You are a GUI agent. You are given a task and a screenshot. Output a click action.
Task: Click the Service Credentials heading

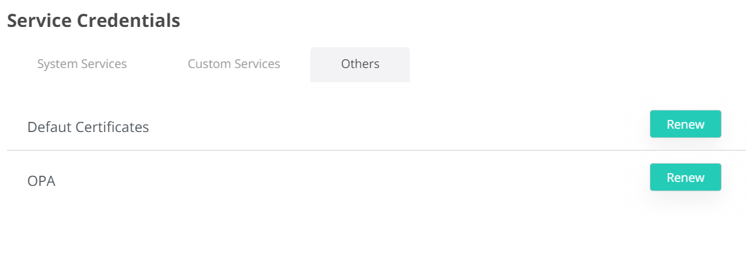94,21
